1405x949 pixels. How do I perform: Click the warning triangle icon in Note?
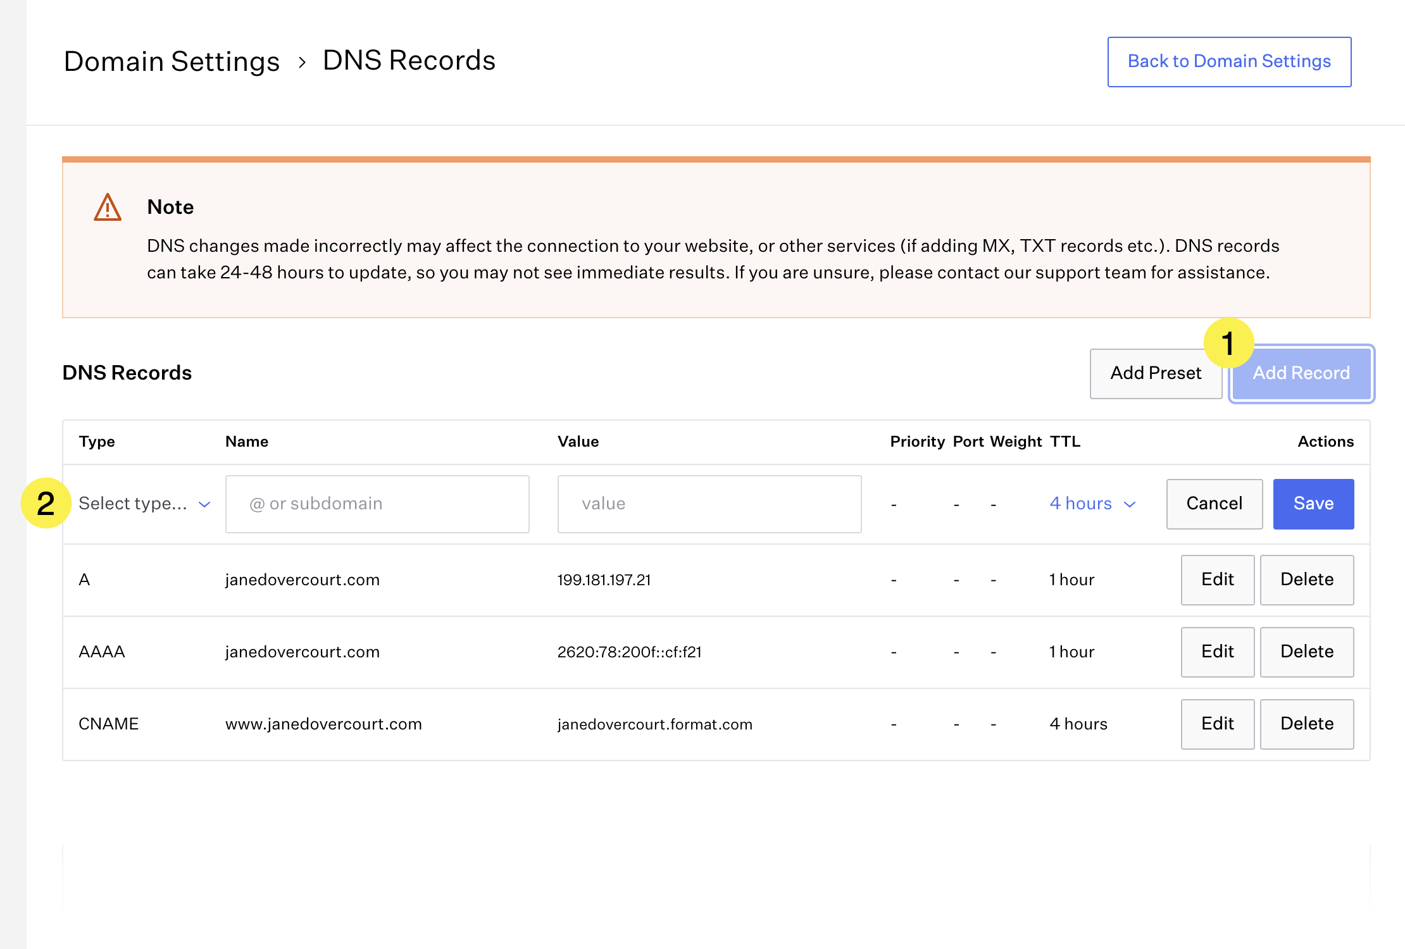pyautogui.click(x=108, y=208)
